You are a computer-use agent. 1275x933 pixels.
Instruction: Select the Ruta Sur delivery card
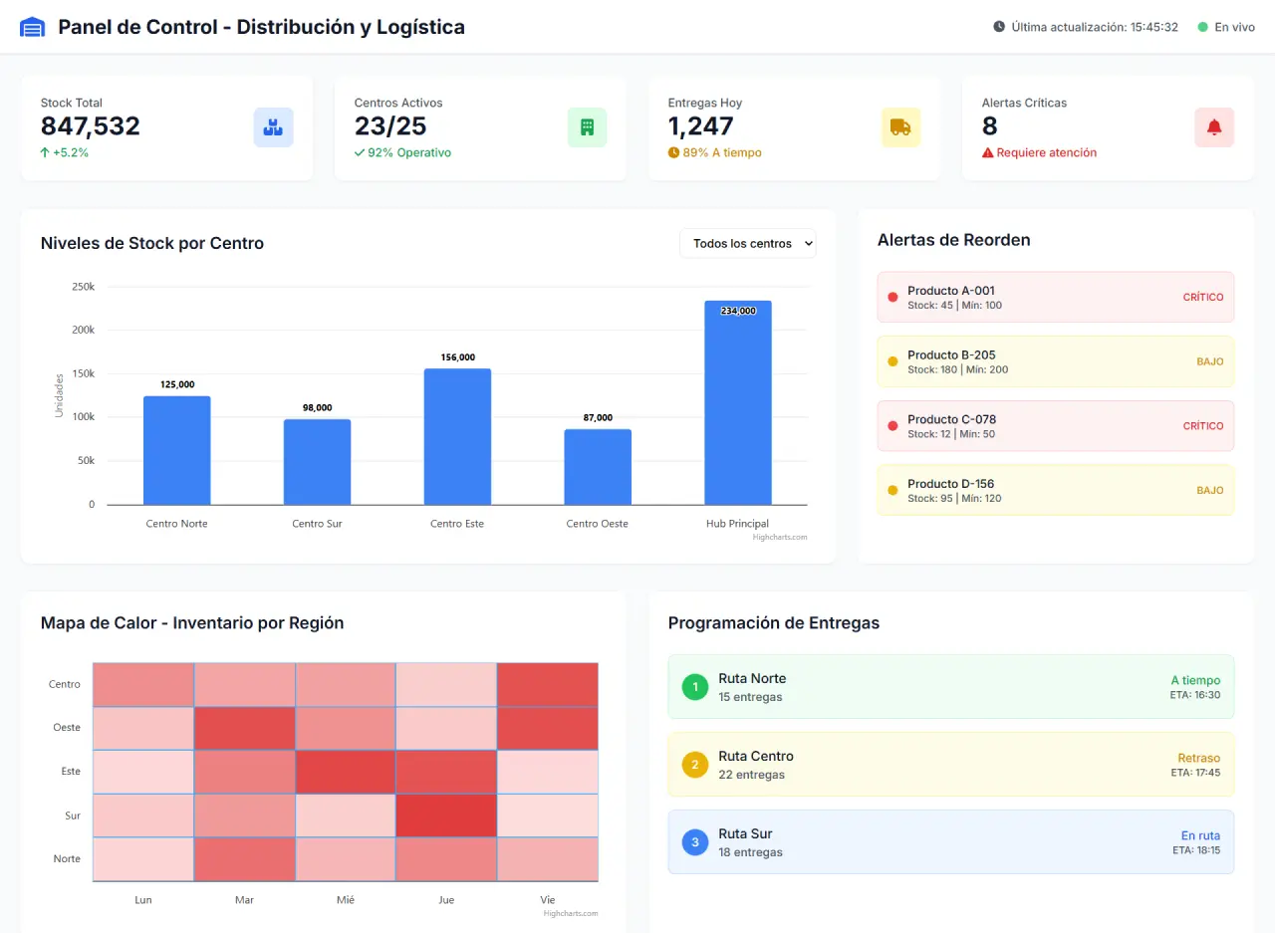(951, 842)
